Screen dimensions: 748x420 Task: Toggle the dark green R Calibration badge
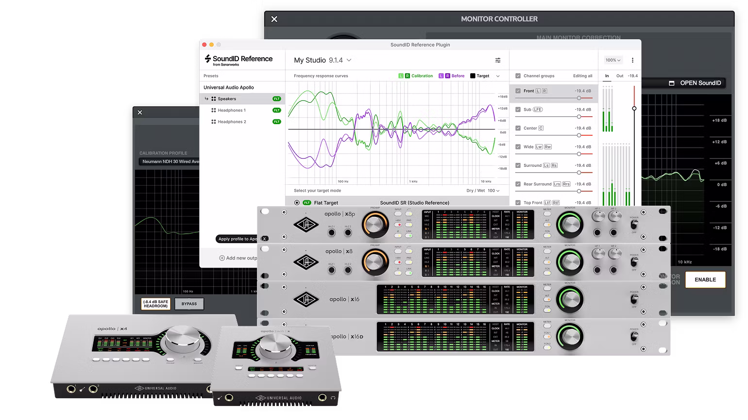coord(407,76)
